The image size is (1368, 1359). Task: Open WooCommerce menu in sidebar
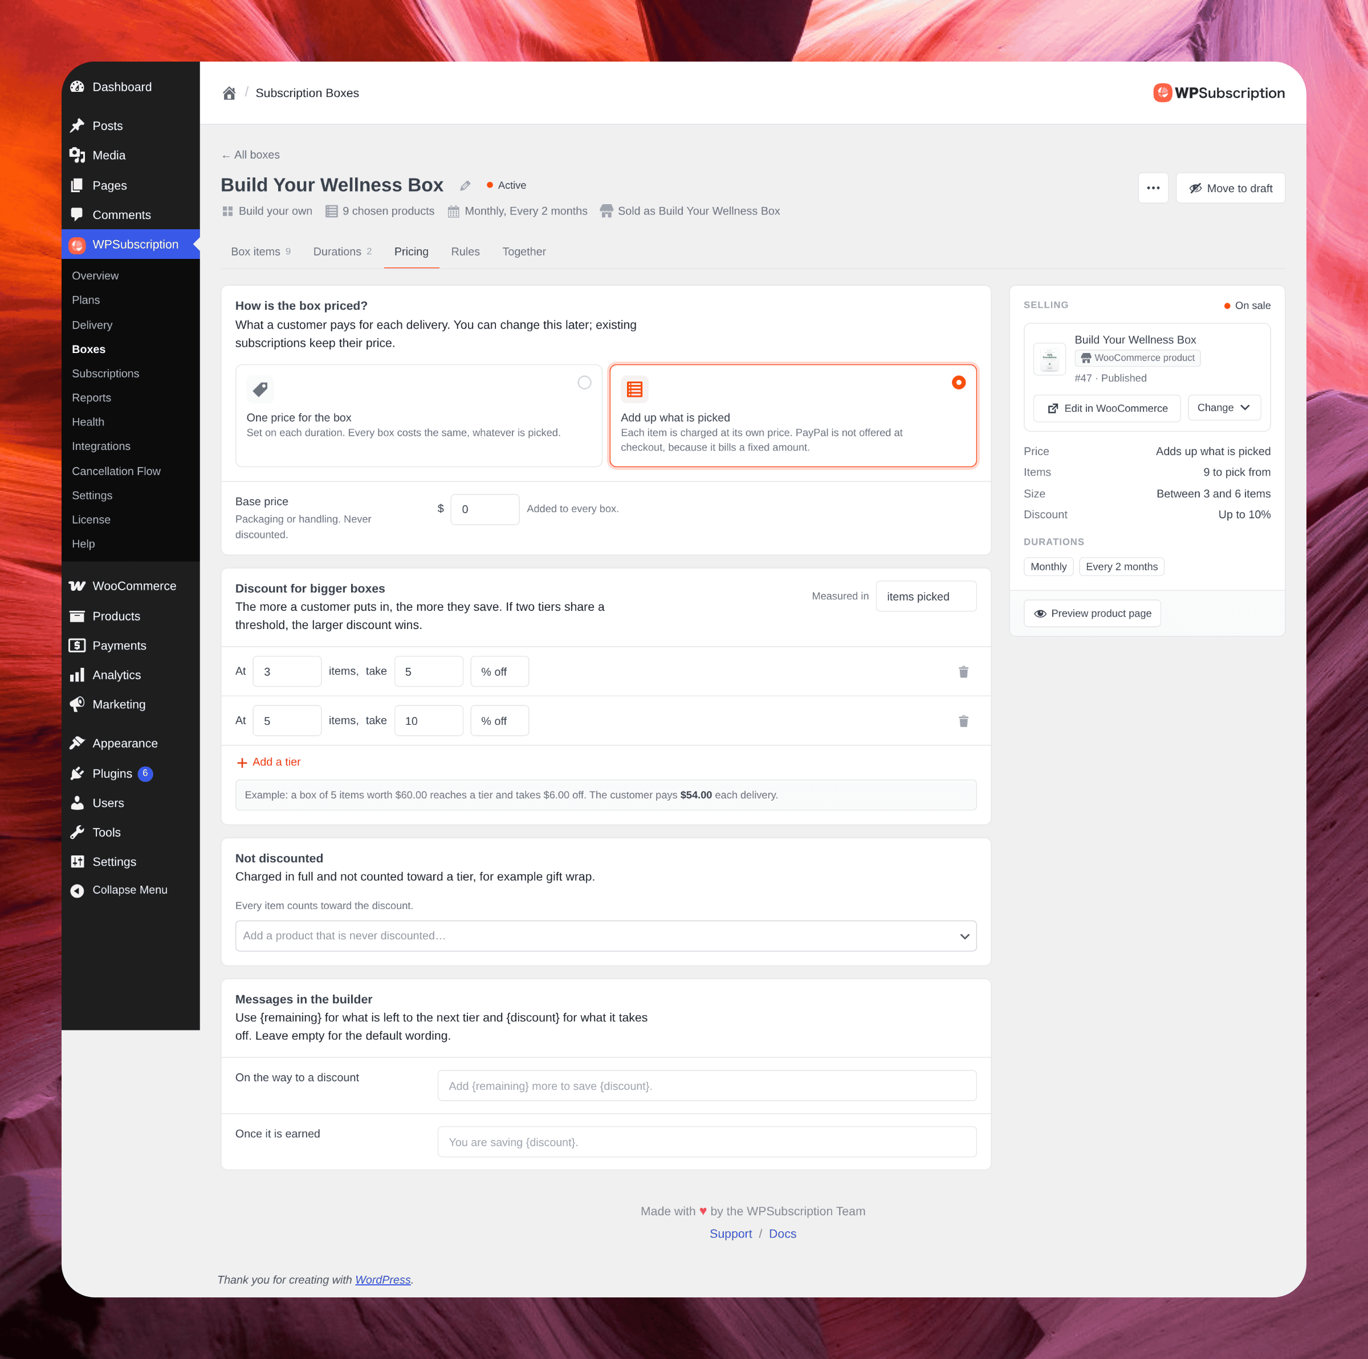(x=131, y=586)
